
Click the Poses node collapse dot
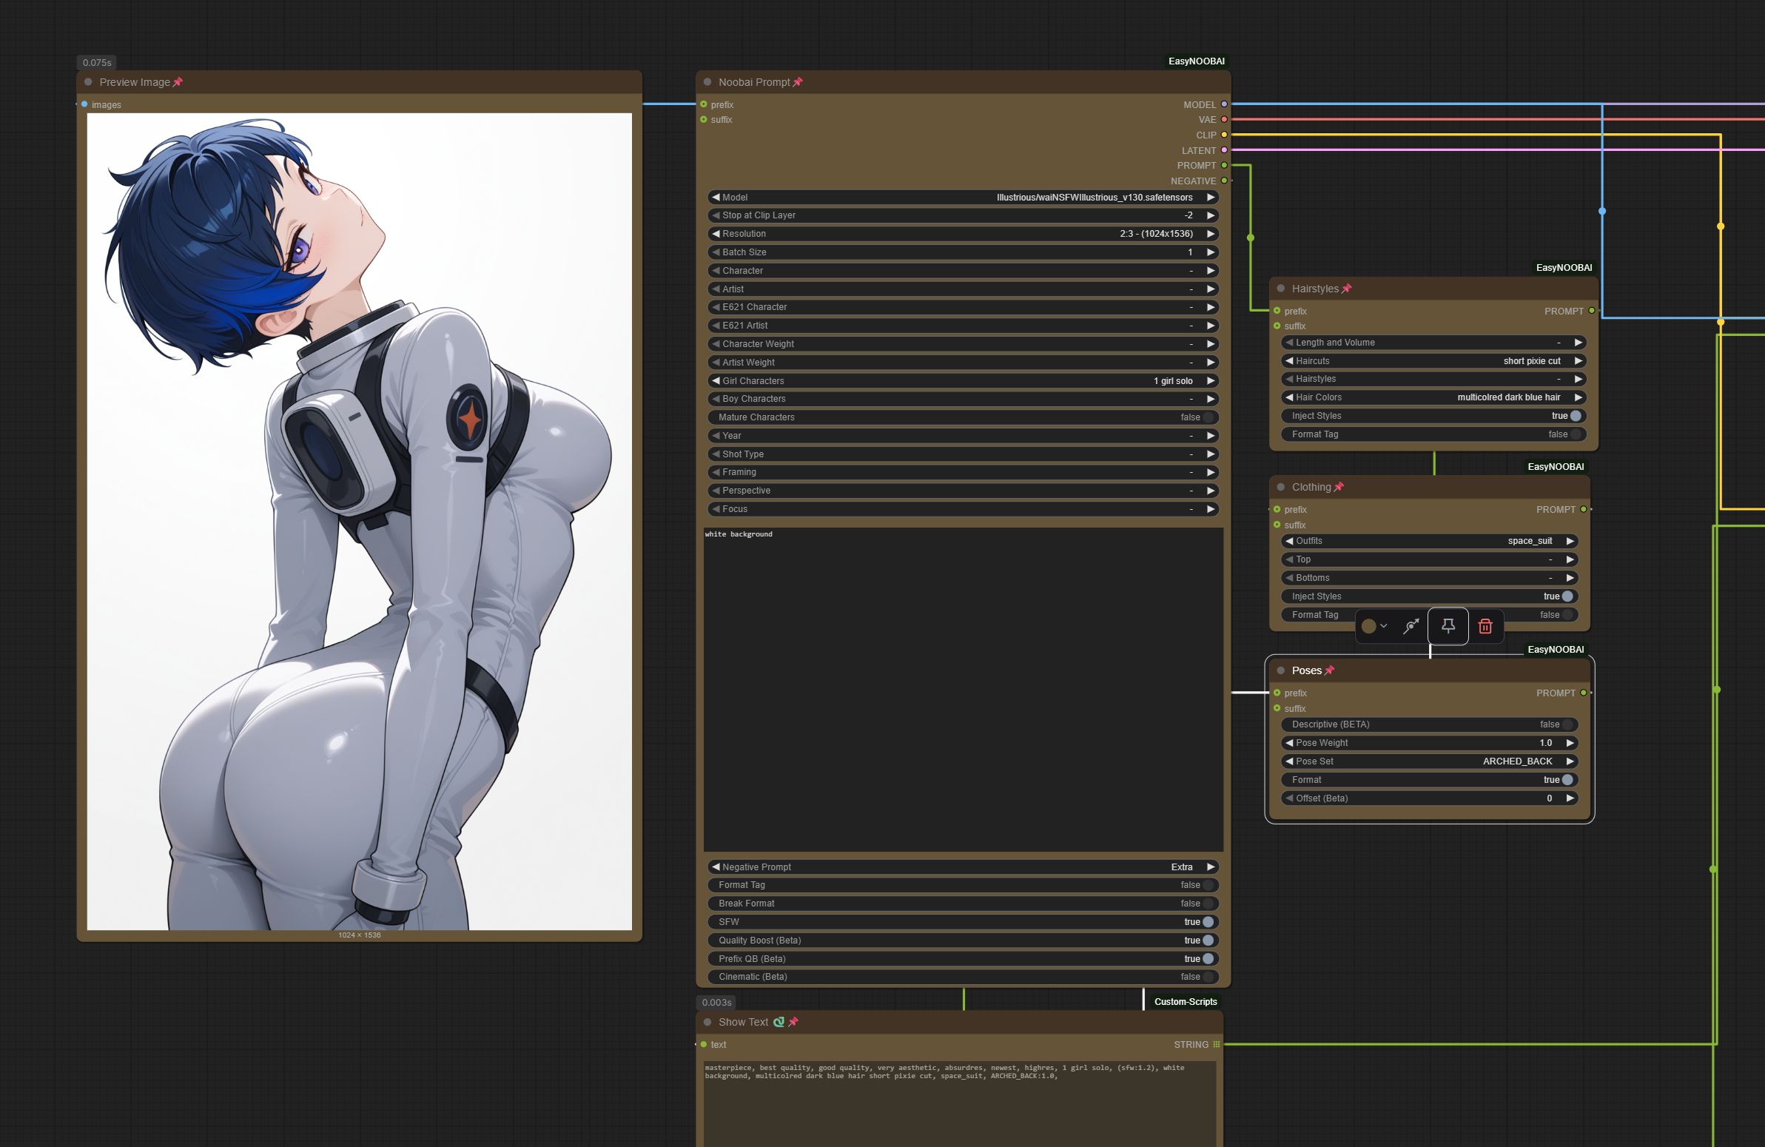pos(1281,670)
